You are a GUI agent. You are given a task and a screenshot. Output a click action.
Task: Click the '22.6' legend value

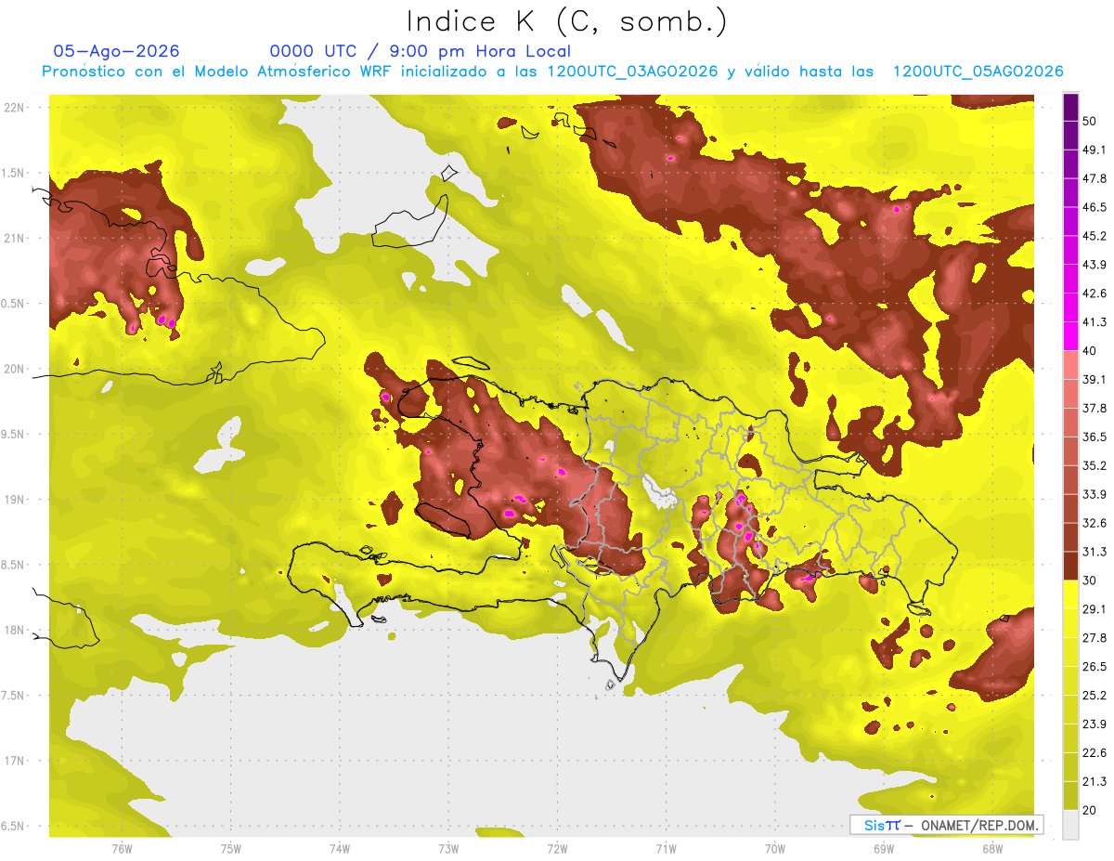point(1095,752)
